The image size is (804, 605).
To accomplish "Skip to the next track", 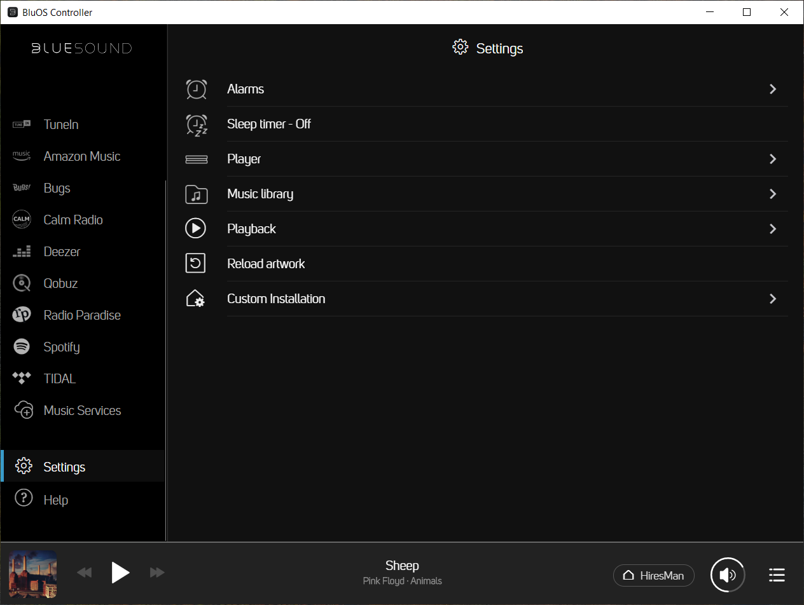I will (157, 573).
